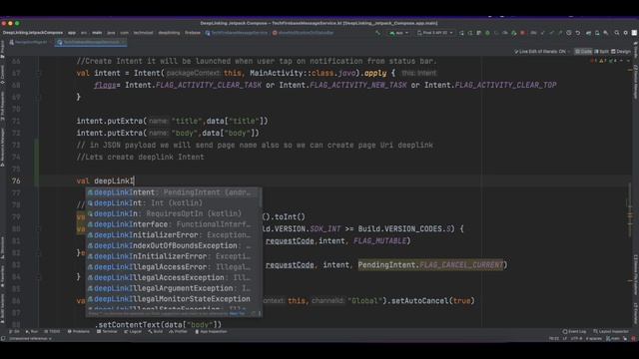Click the green Attach Debugger icon
This screenshot has width=639, height=359.
click(x=514, y=33)
